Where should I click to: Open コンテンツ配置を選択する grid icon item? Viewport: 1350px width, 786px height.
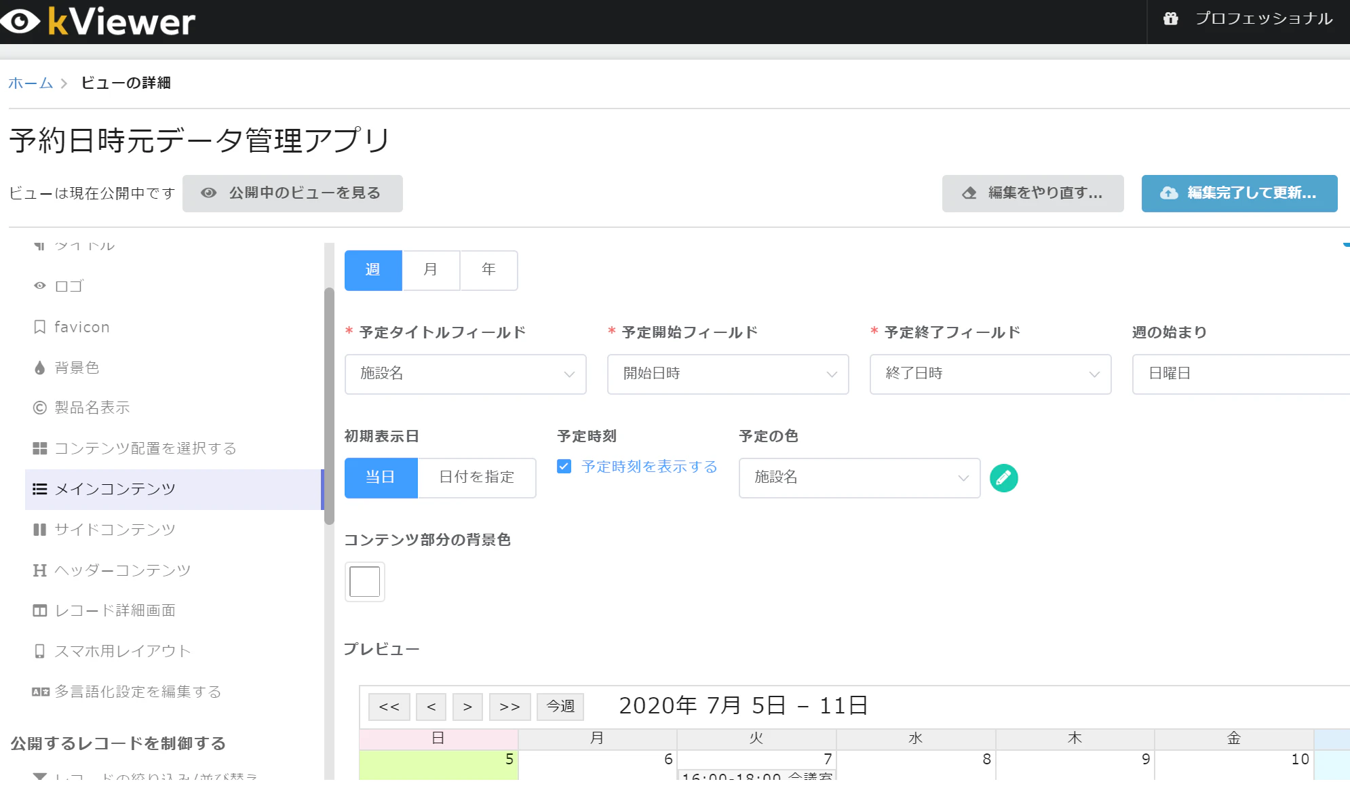[40, 448]
